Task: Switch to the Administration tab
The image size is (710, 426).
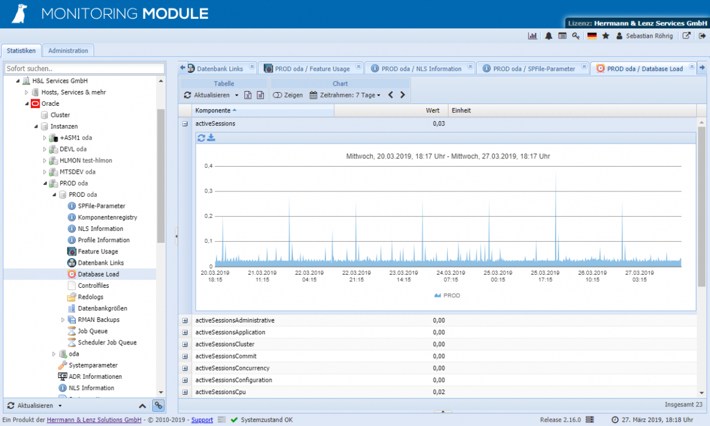Action: pyautogui.click(x=68, y=50)
